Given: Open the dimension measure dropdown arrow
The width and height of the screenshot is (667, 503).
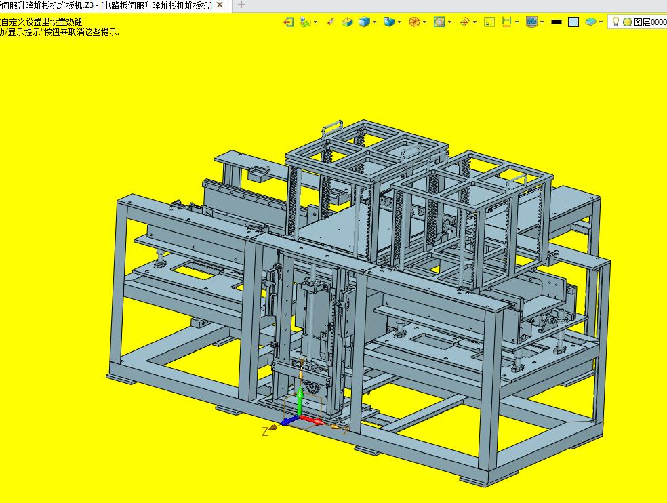Looking at the screenshot, I should pos(517,22).
